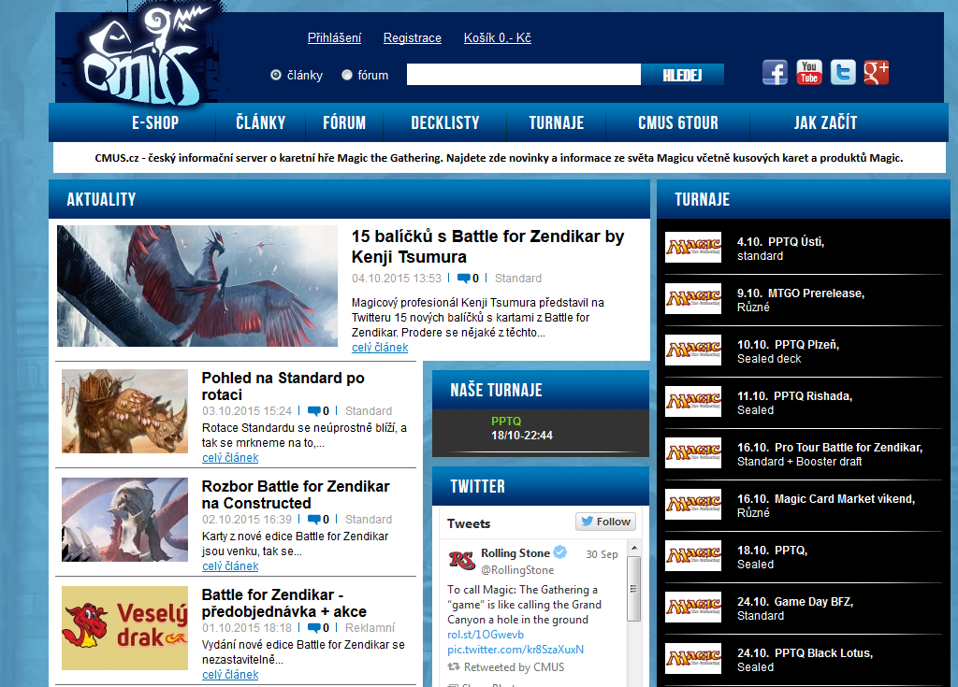Open the YouTube social icon

pos(809,73)
